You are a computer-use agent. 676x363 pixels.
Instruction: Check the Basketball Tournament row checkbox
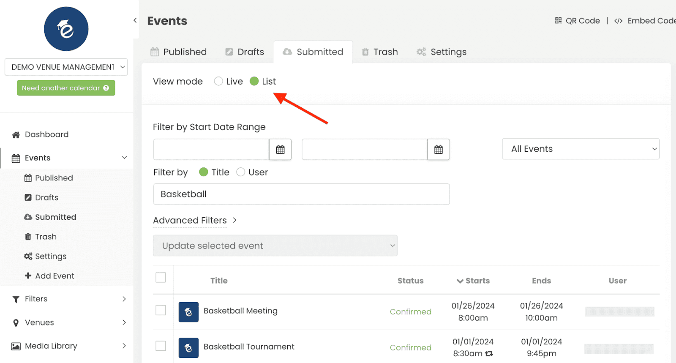[x=161, y=346]
